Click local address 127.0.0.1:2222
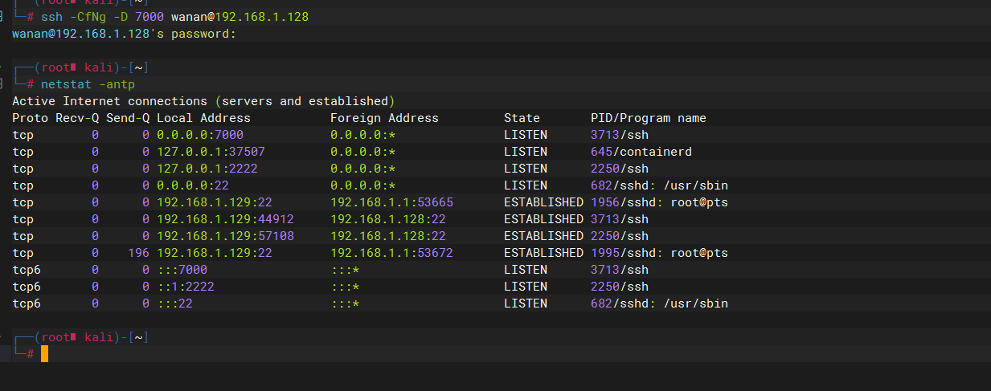Viewport: 991px width, 391px height. tap(207, 169)
